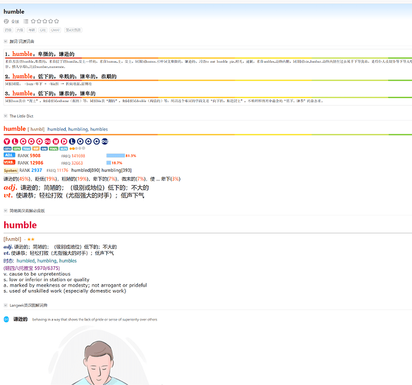Click the orange 考研 exam badge
The width and height of the screenshot is (412, 385).
point(36,149)
